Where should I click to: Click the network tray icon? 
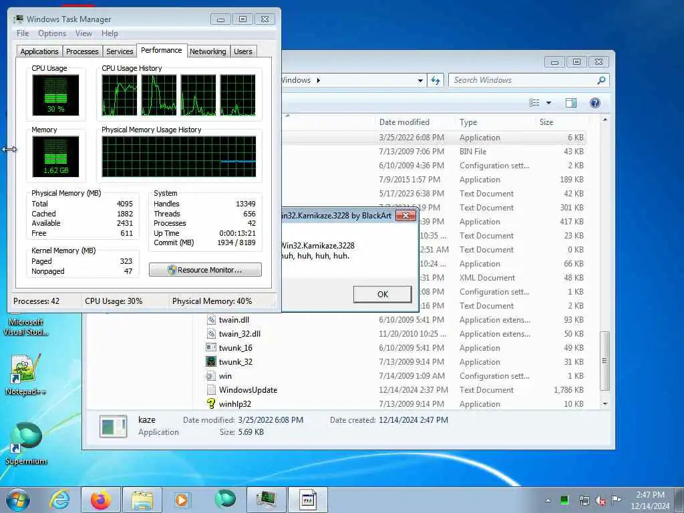(584, 500)
